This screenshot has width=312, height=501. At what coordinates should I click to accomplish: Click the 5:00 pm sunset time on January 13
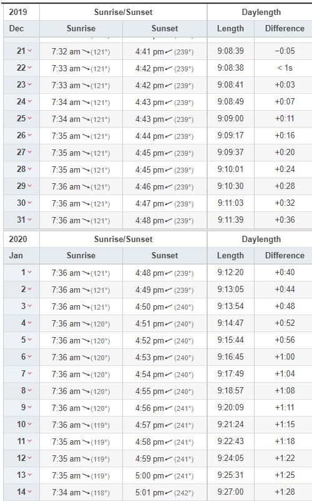(150, 475)
